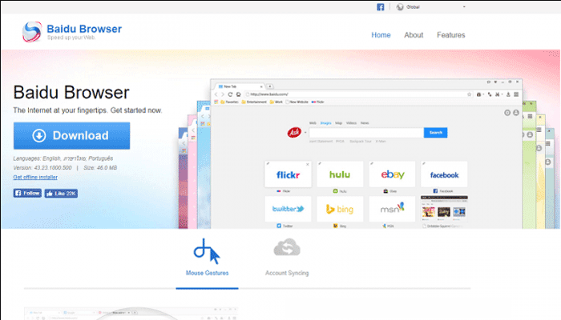
Task: Click the Flickr bookmark in the bookmarks bar
Action: [x=317, y=102]
